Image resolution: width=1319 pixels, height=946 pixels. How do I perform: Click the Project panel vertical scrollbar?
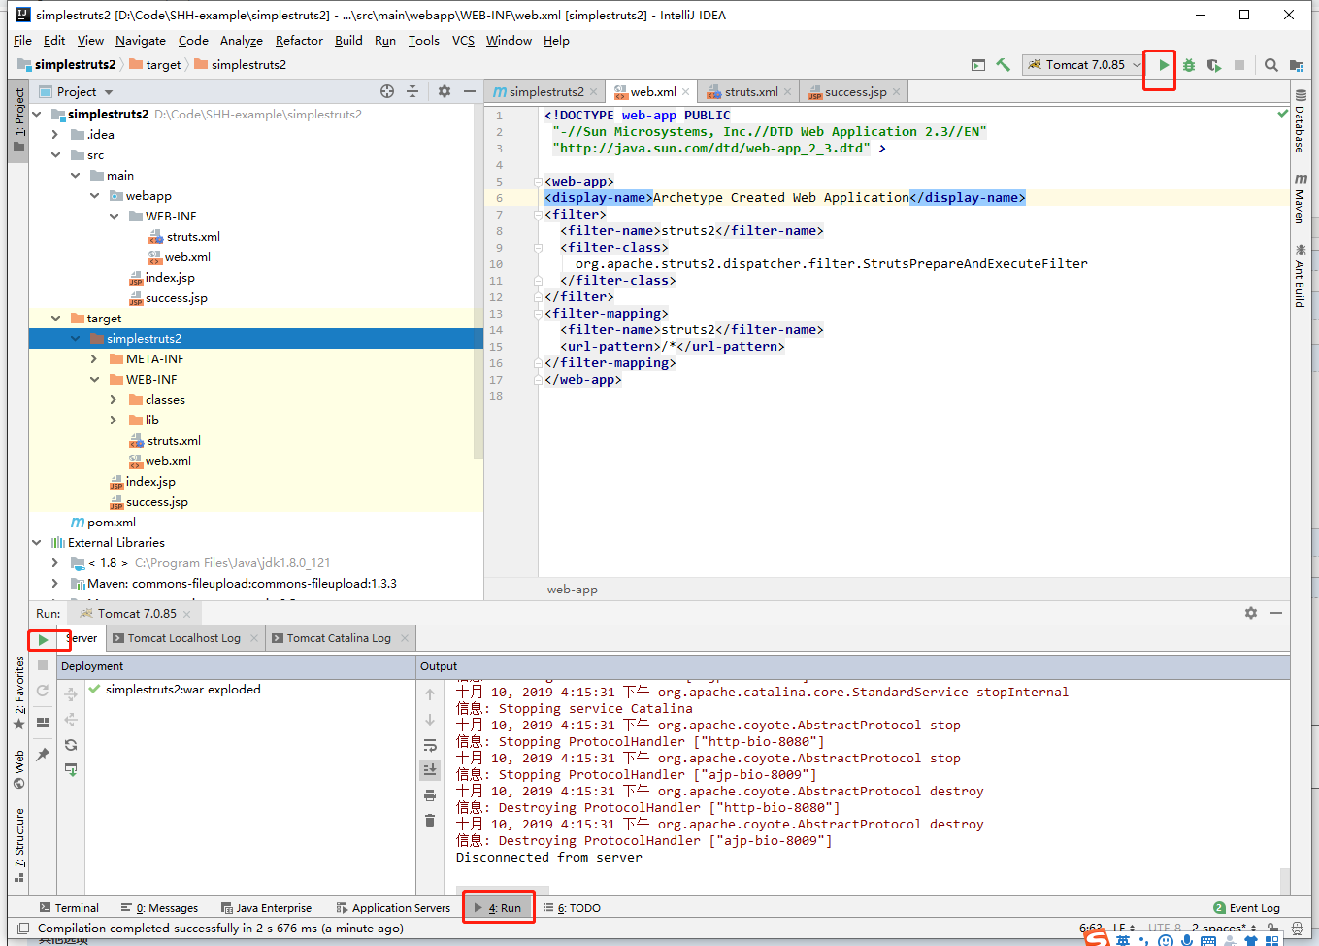pyautogui.click(x=478, y=282)
